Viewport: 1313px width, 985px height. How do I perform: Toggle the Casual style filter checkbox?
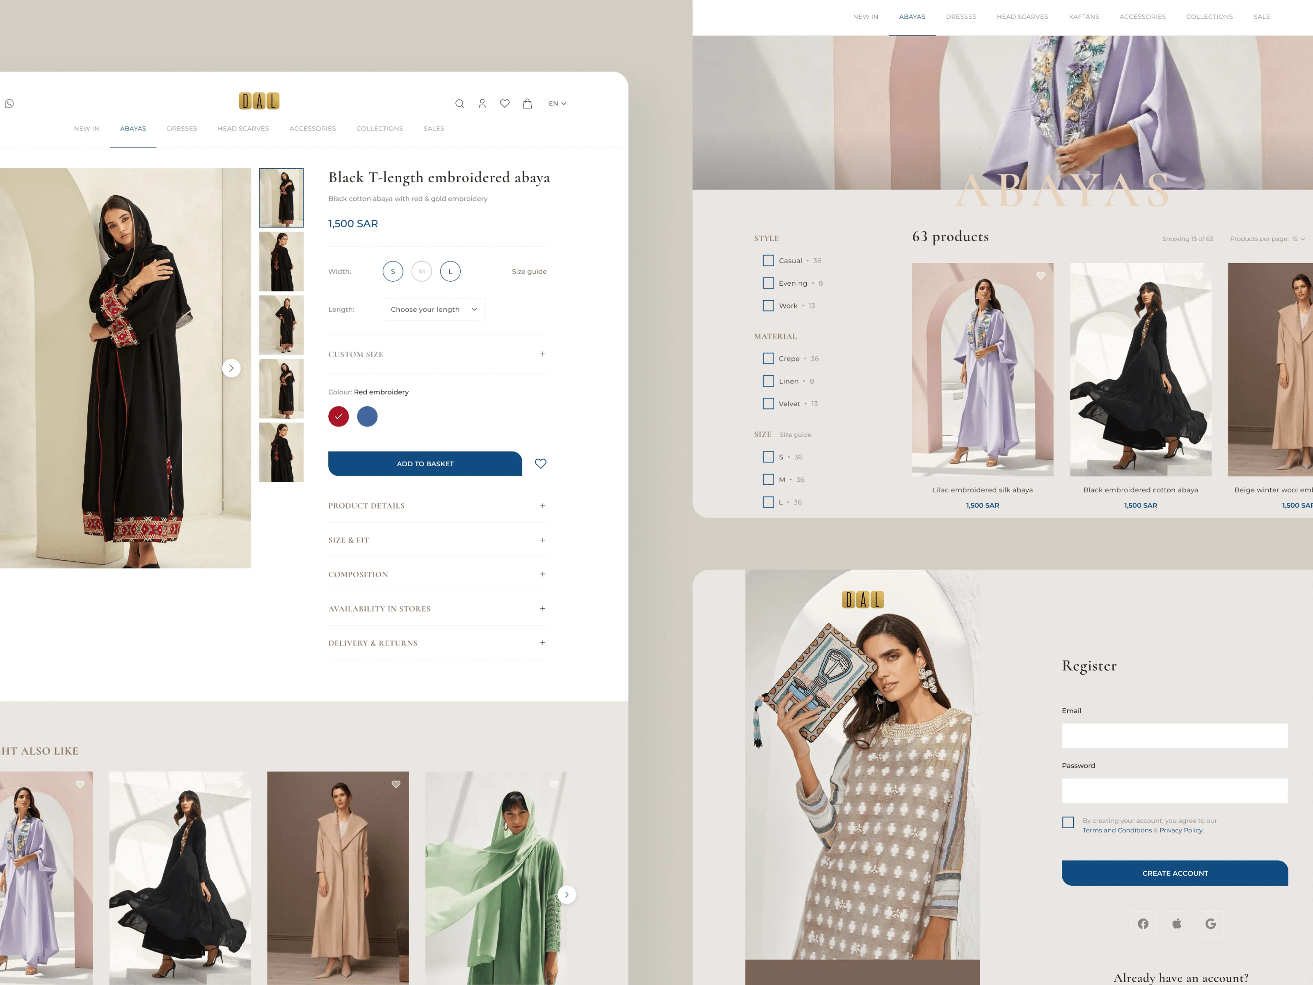point(768,260)
